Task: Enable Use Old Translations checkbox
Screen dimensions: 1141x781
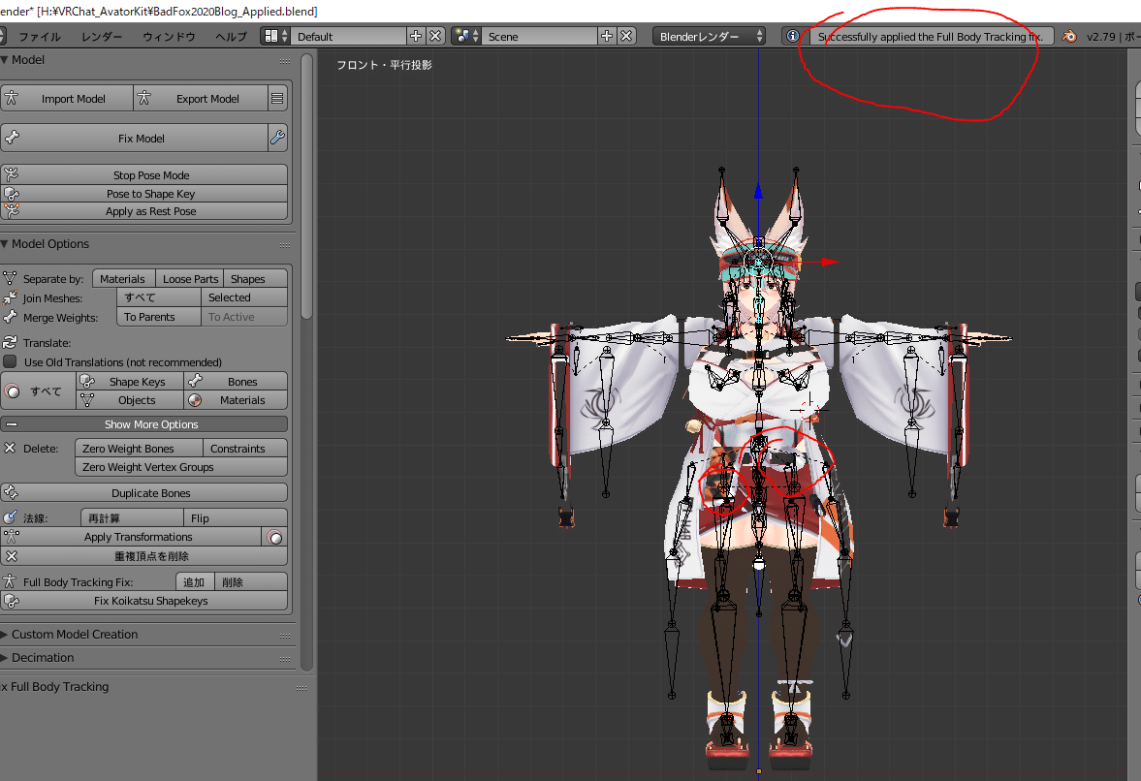Action: (11, 361)
